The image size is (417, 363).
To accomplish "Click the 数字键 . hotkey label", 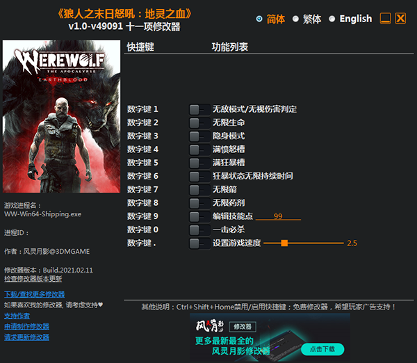I will (142, 243).
